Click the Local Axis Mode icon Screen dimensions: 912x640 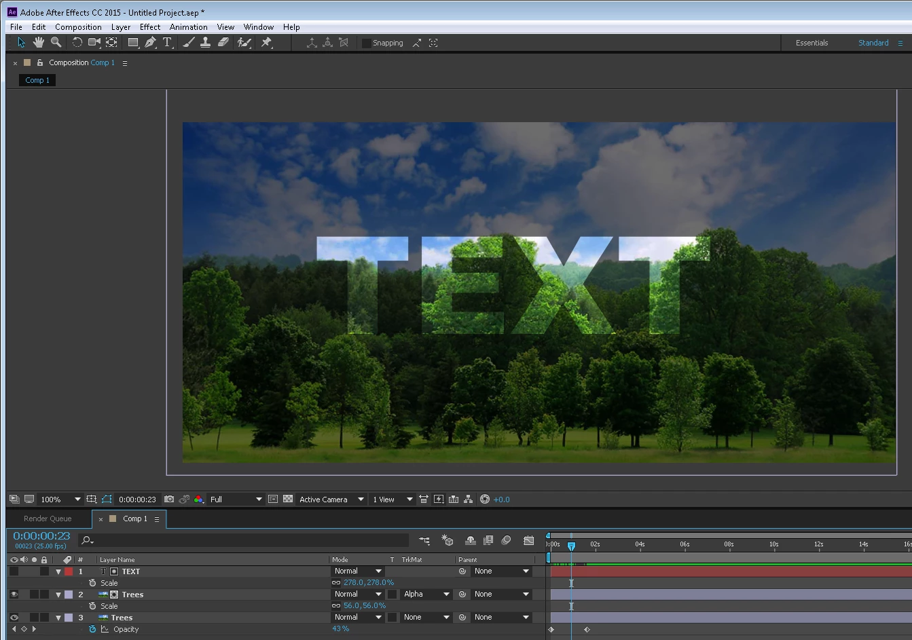(x=312, y=43)
